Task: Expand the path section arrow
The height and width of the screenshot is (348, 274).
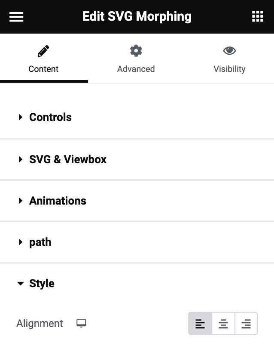Action: pos(21,242)
